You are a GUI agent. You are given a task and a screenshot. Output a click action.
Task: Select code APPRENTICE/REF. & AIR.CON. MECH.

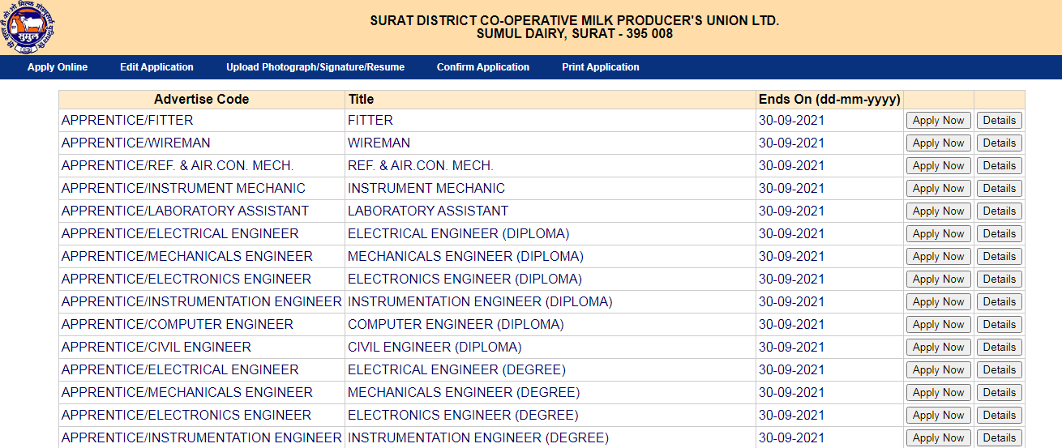178,166
